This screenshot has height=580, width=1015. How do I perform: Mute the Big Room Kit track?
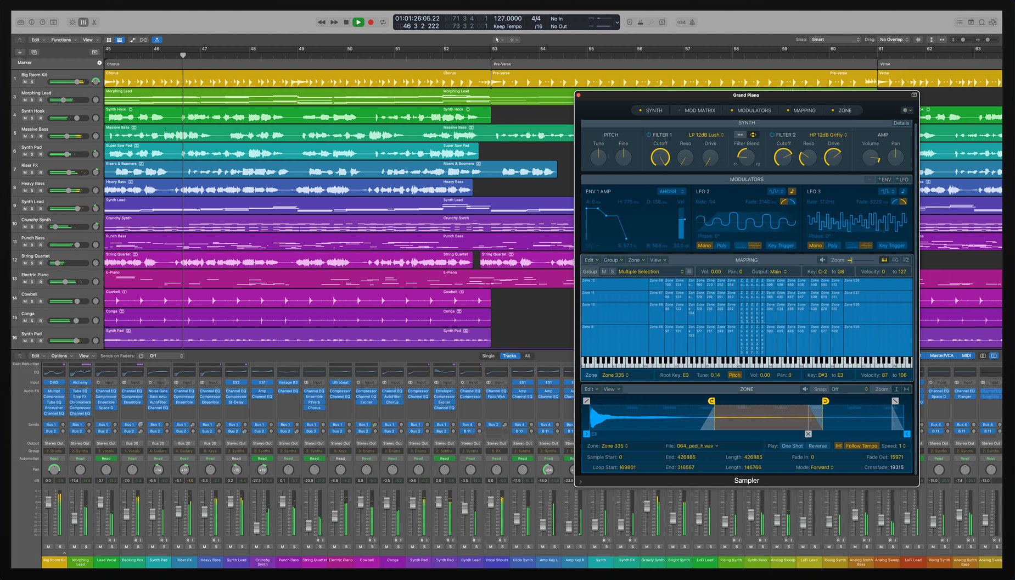(25, 82)
